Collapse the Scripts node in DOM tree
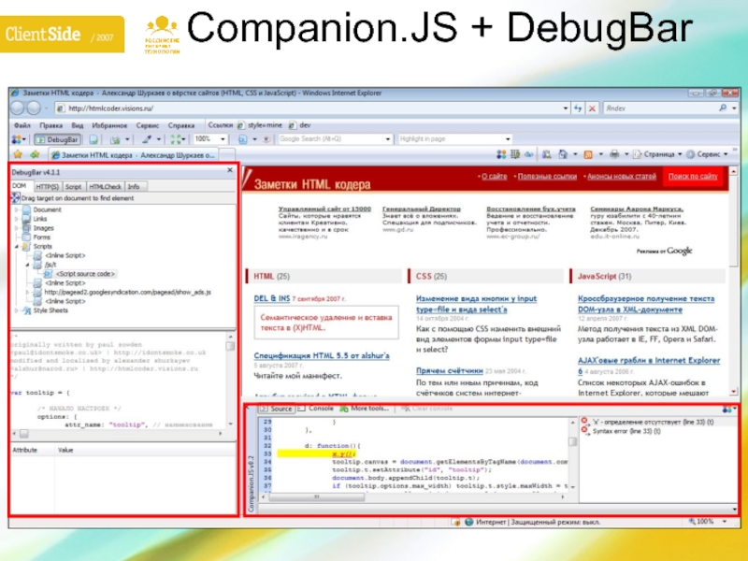748x561 pixels. tap(17, 246)
